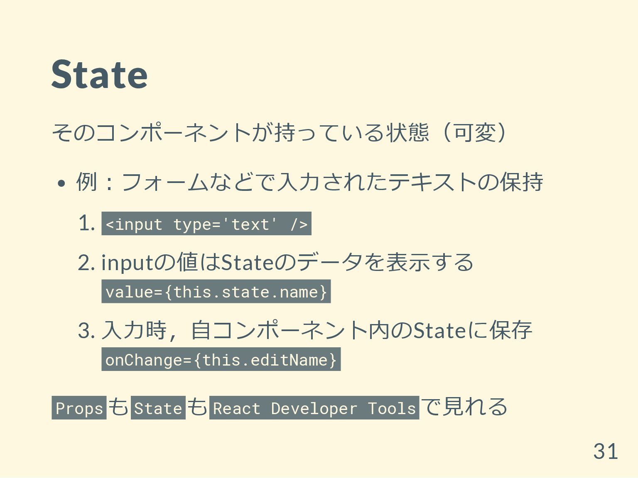Click the input type='text' code snippet

pos(206,224)
